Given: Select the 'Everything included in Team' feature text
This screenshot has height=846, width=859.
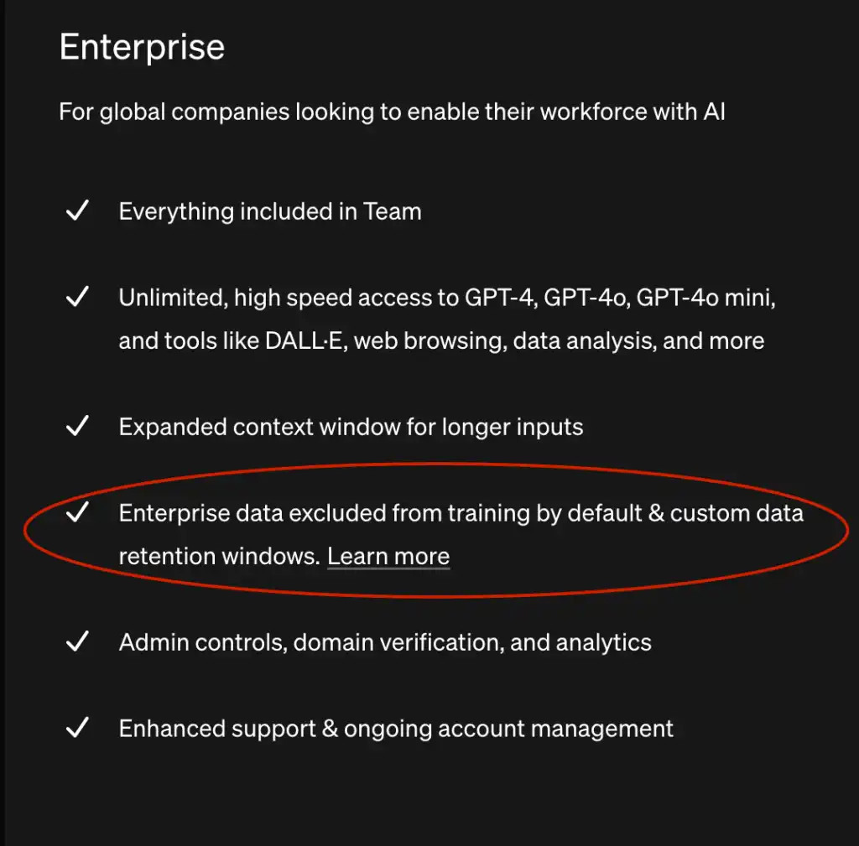Looking at the screenshot, I should pos(270,211).
